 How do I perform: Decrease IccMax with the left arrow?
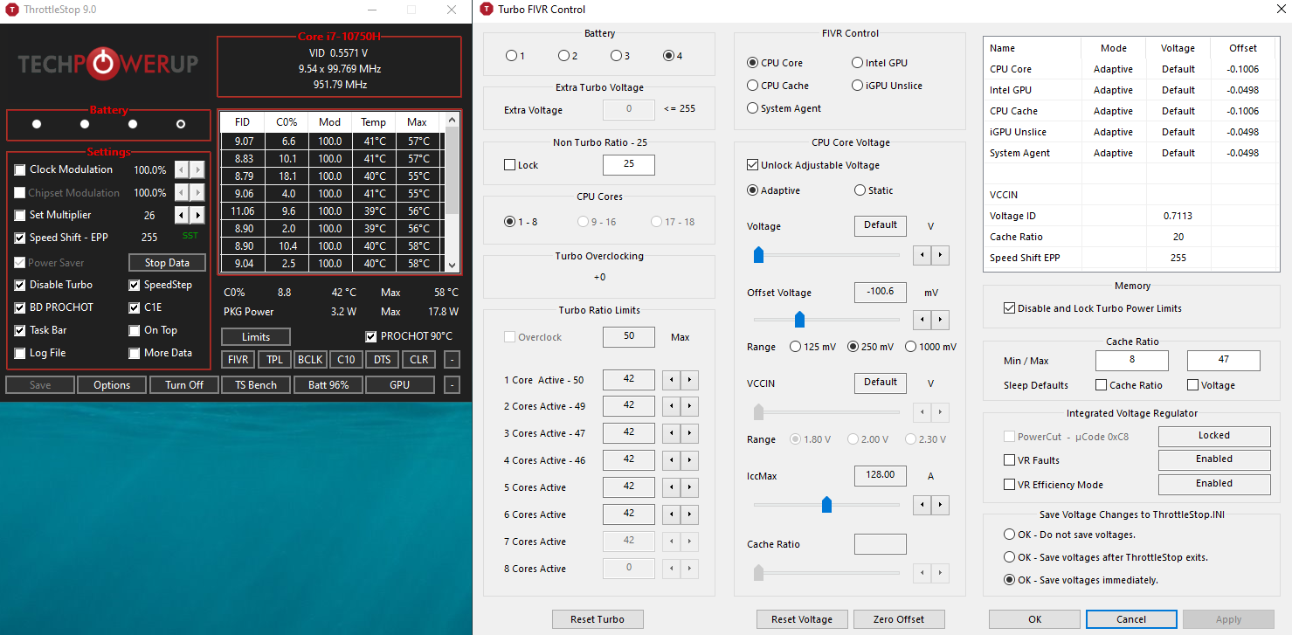(x=921, y=505)
